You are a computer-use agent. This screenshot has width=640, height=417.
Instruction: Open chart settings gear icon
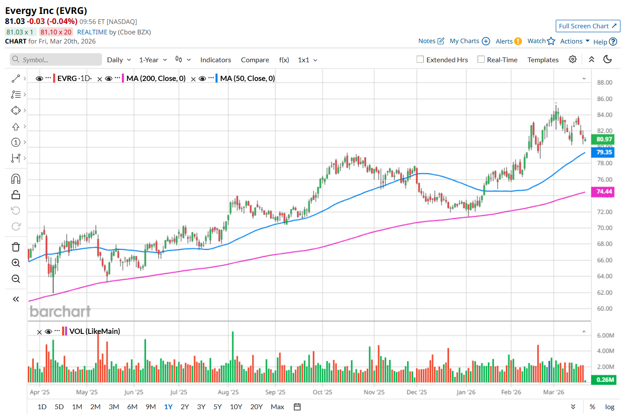point(573,59)
